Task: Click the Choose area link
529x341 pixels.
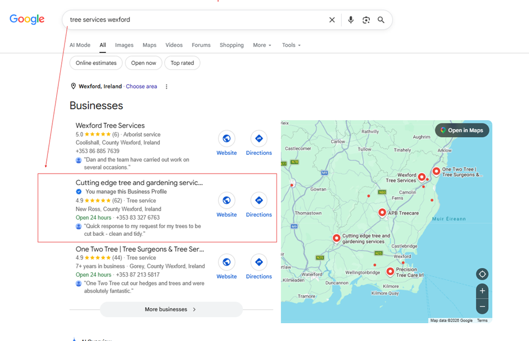Action: click(142, 86)
